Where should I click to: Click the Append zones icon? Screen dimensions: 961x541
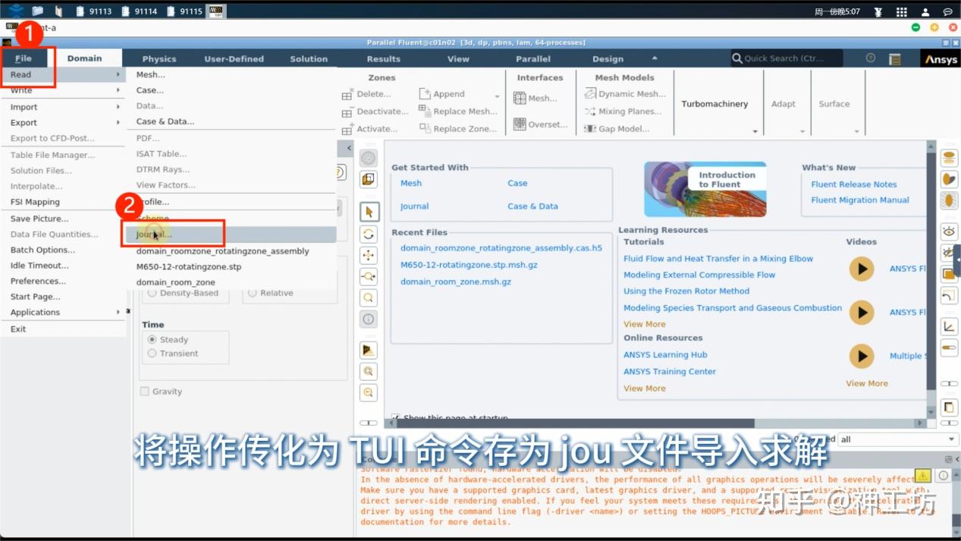425,93
